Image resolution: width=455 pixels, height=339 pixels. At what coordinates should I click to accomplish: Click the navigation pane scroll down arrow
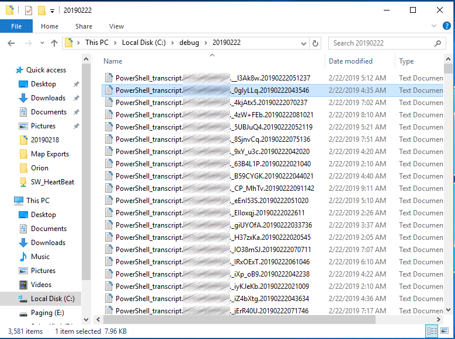point(86,319)
